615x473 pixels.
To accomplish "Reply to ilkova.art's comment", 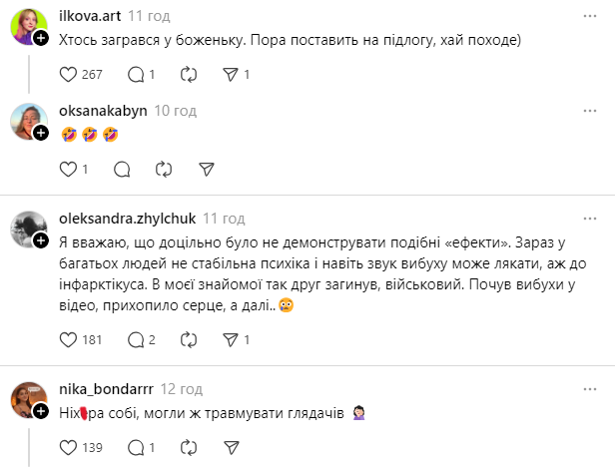I will 137,74.
